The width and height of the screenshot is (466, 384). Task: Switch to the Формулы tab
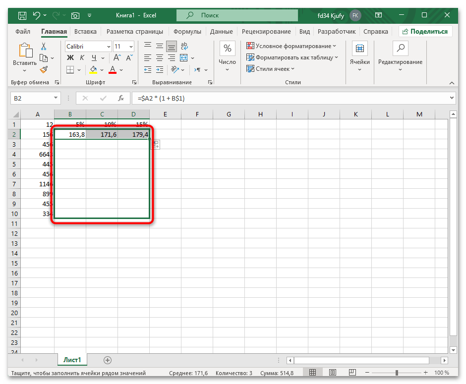[x=187, y=32]
